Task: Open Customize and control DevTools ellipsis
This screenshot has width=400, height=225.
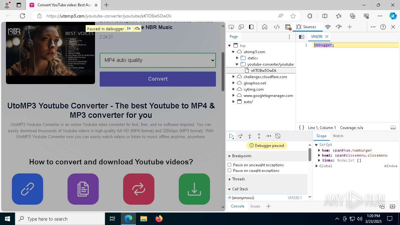Action: 373,27
